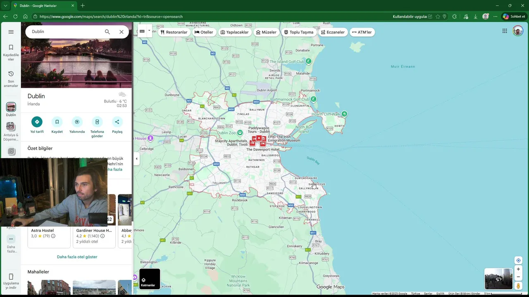Open the Google Maps hamburger menu
This screenshot has height=297, width=529.
[11, 32]
